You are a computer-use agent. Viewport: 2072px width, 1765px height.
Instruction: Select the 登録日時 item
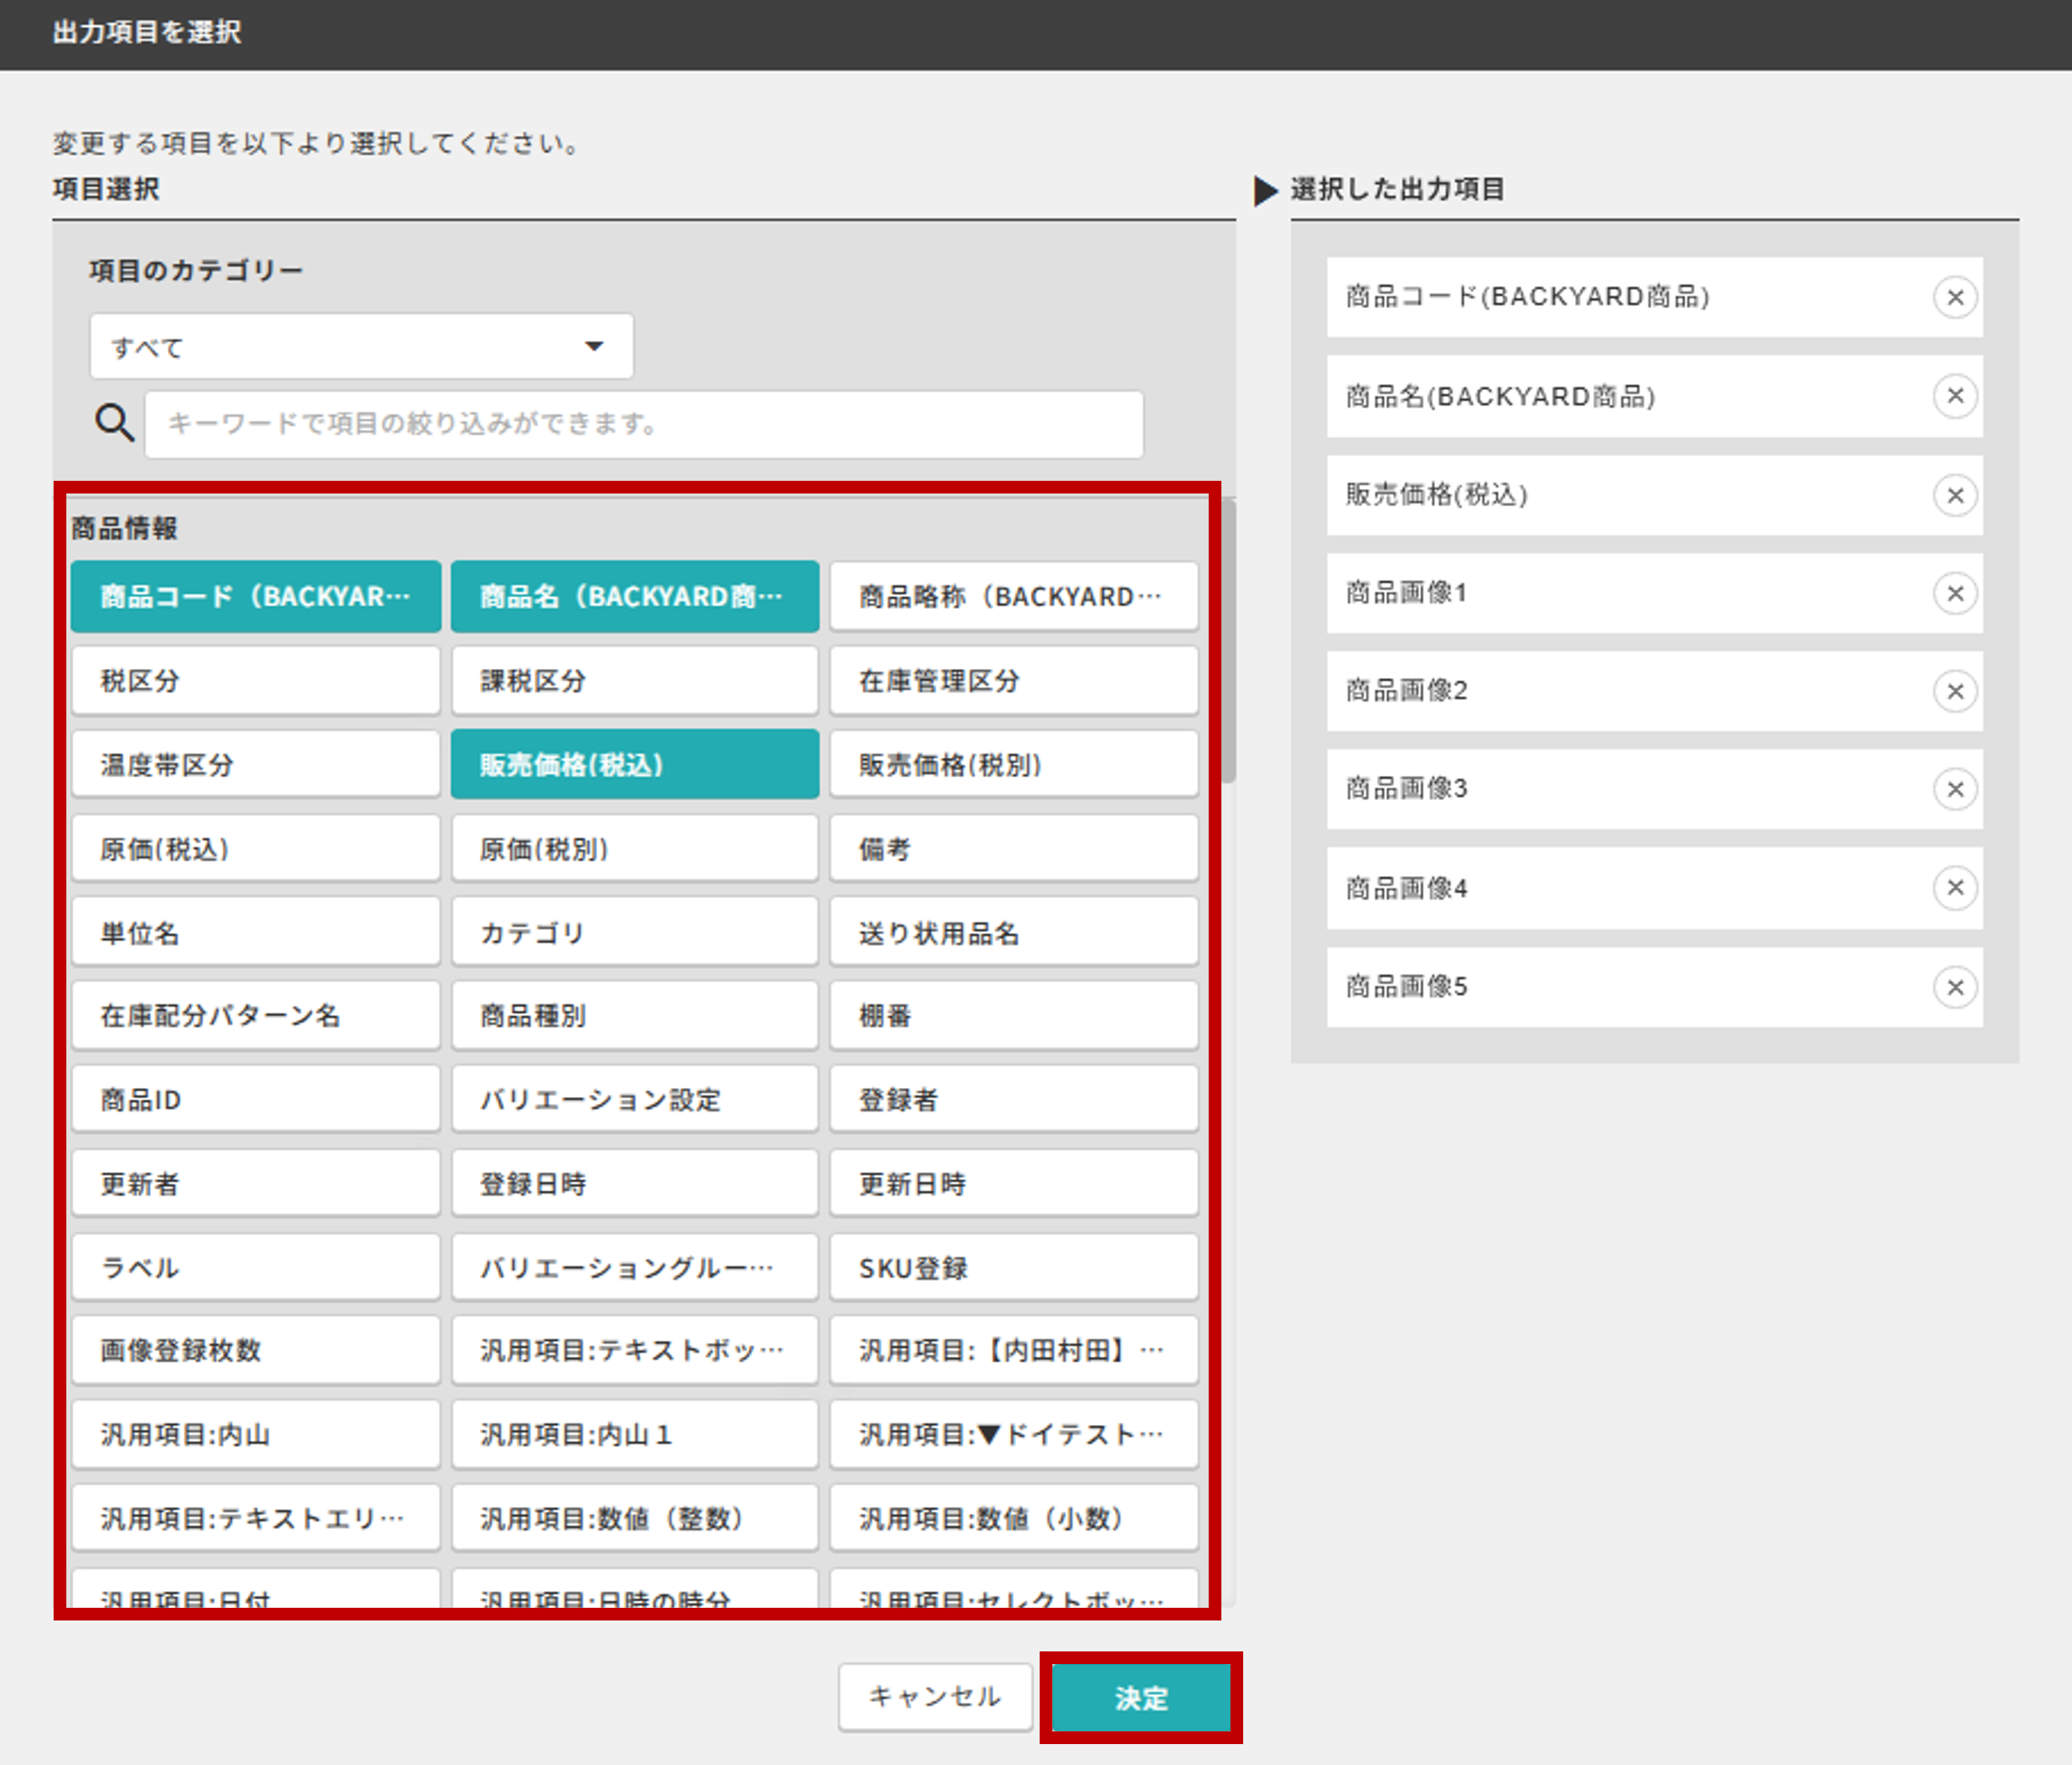point(635,1184)
